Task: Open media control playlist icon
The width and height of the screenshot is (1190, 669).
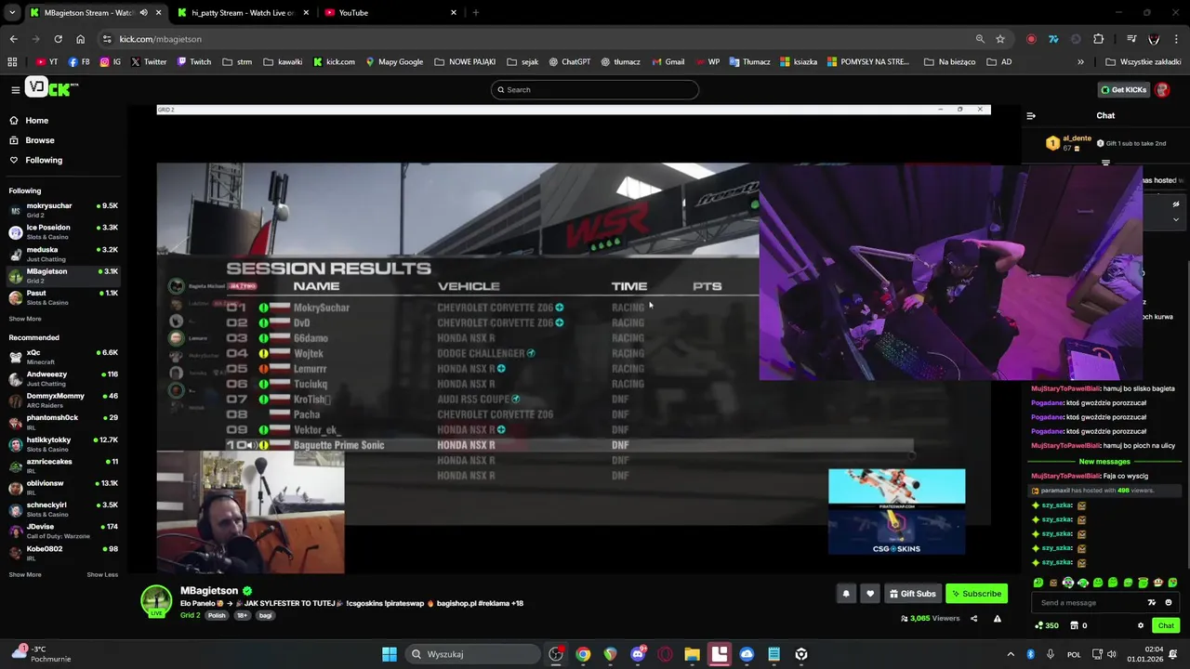Action: coord(1131,39)
